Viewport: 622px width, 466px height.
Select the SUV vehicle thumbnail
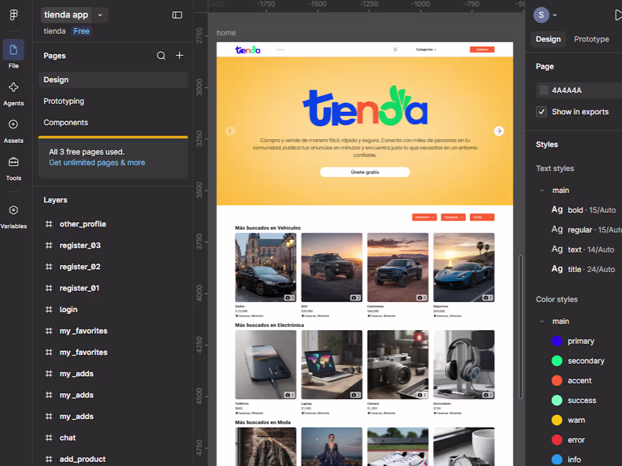(x=331, y=268)
